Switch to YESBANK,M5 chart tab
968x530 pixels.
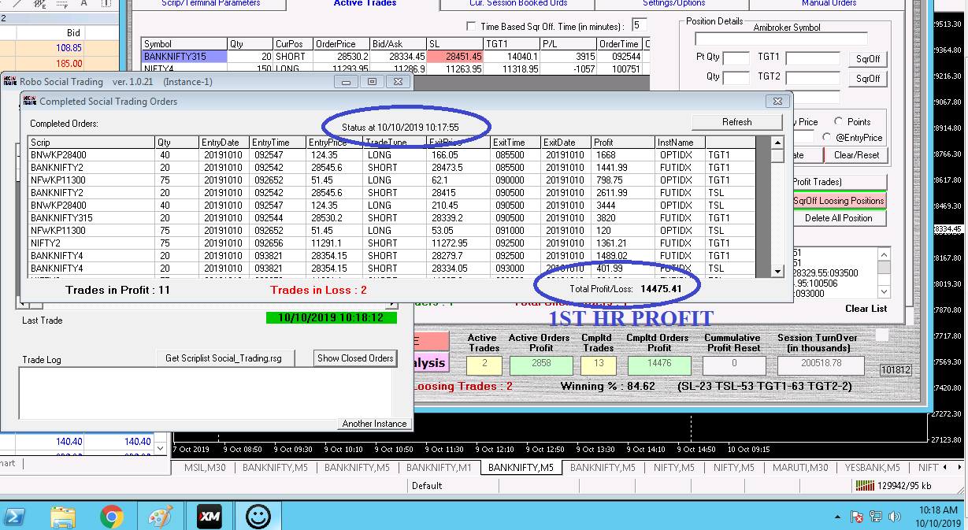point(873,467)
